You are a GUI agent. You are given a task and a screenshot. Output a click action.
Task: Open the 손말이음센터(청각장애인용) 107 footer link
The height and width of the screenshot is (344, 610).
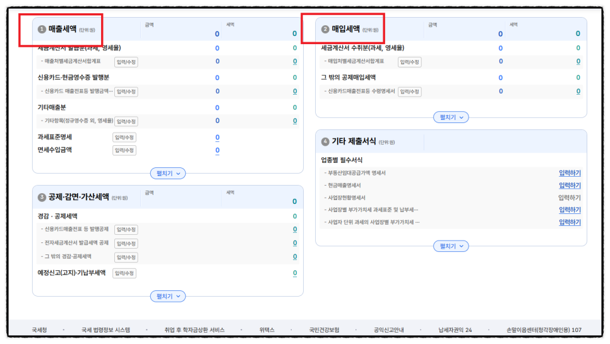pos(544,330)
